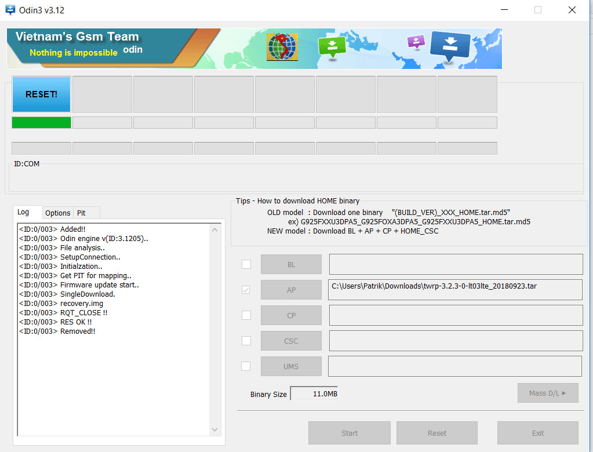Click the log line 'Removed!!'

(57, 331)
